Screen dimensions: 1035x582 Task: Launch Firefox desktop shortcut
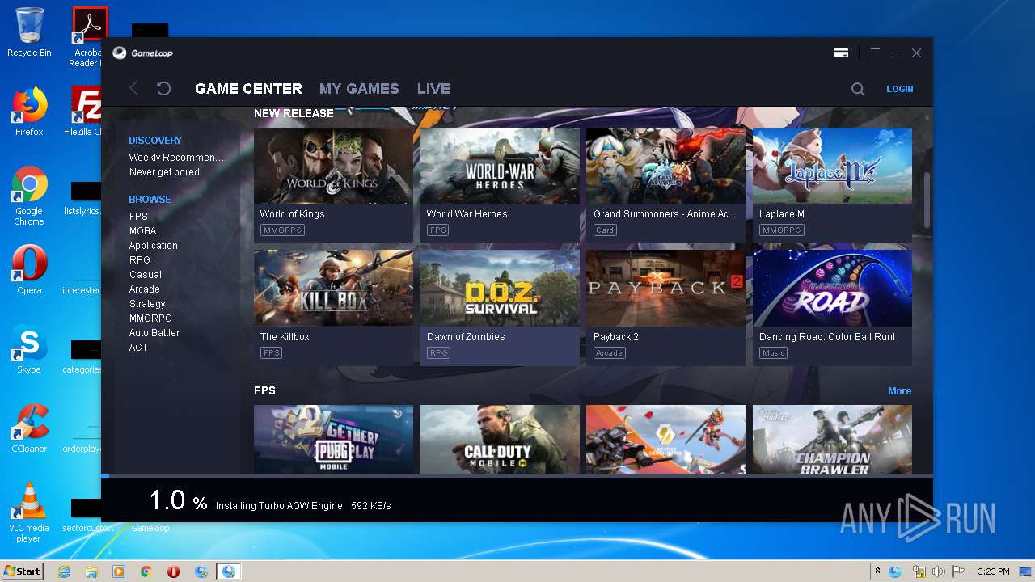(x=29, y=112)
